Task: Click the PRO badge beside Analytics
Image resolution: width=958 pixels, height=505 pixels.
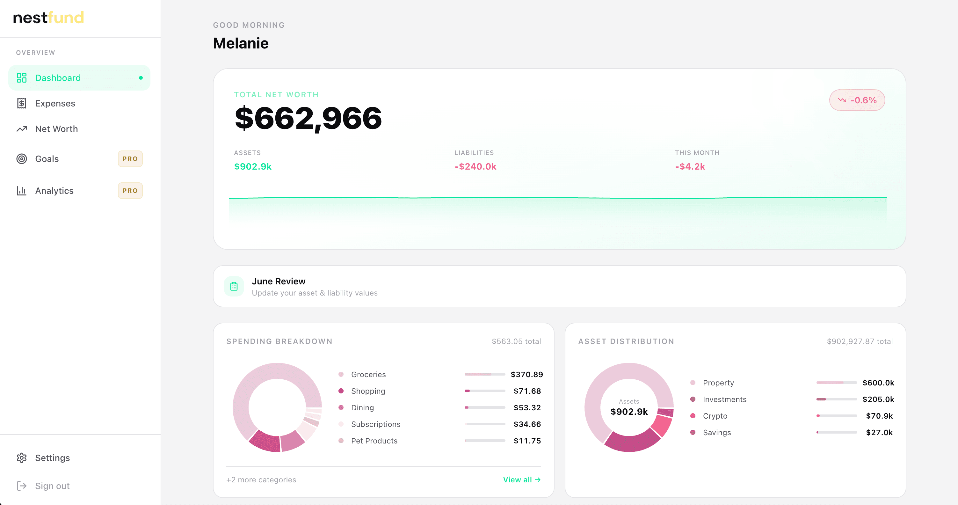Action: 130,191
